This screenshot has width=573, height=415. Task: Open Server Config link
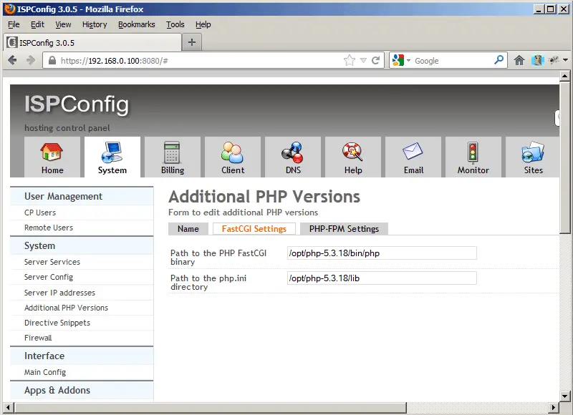49,277
